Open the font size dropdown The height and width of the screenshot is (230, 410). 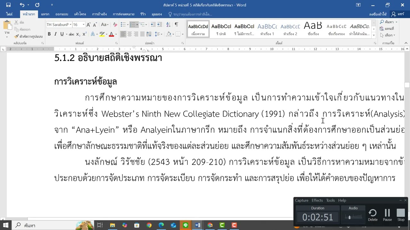(x=83, y=25)
